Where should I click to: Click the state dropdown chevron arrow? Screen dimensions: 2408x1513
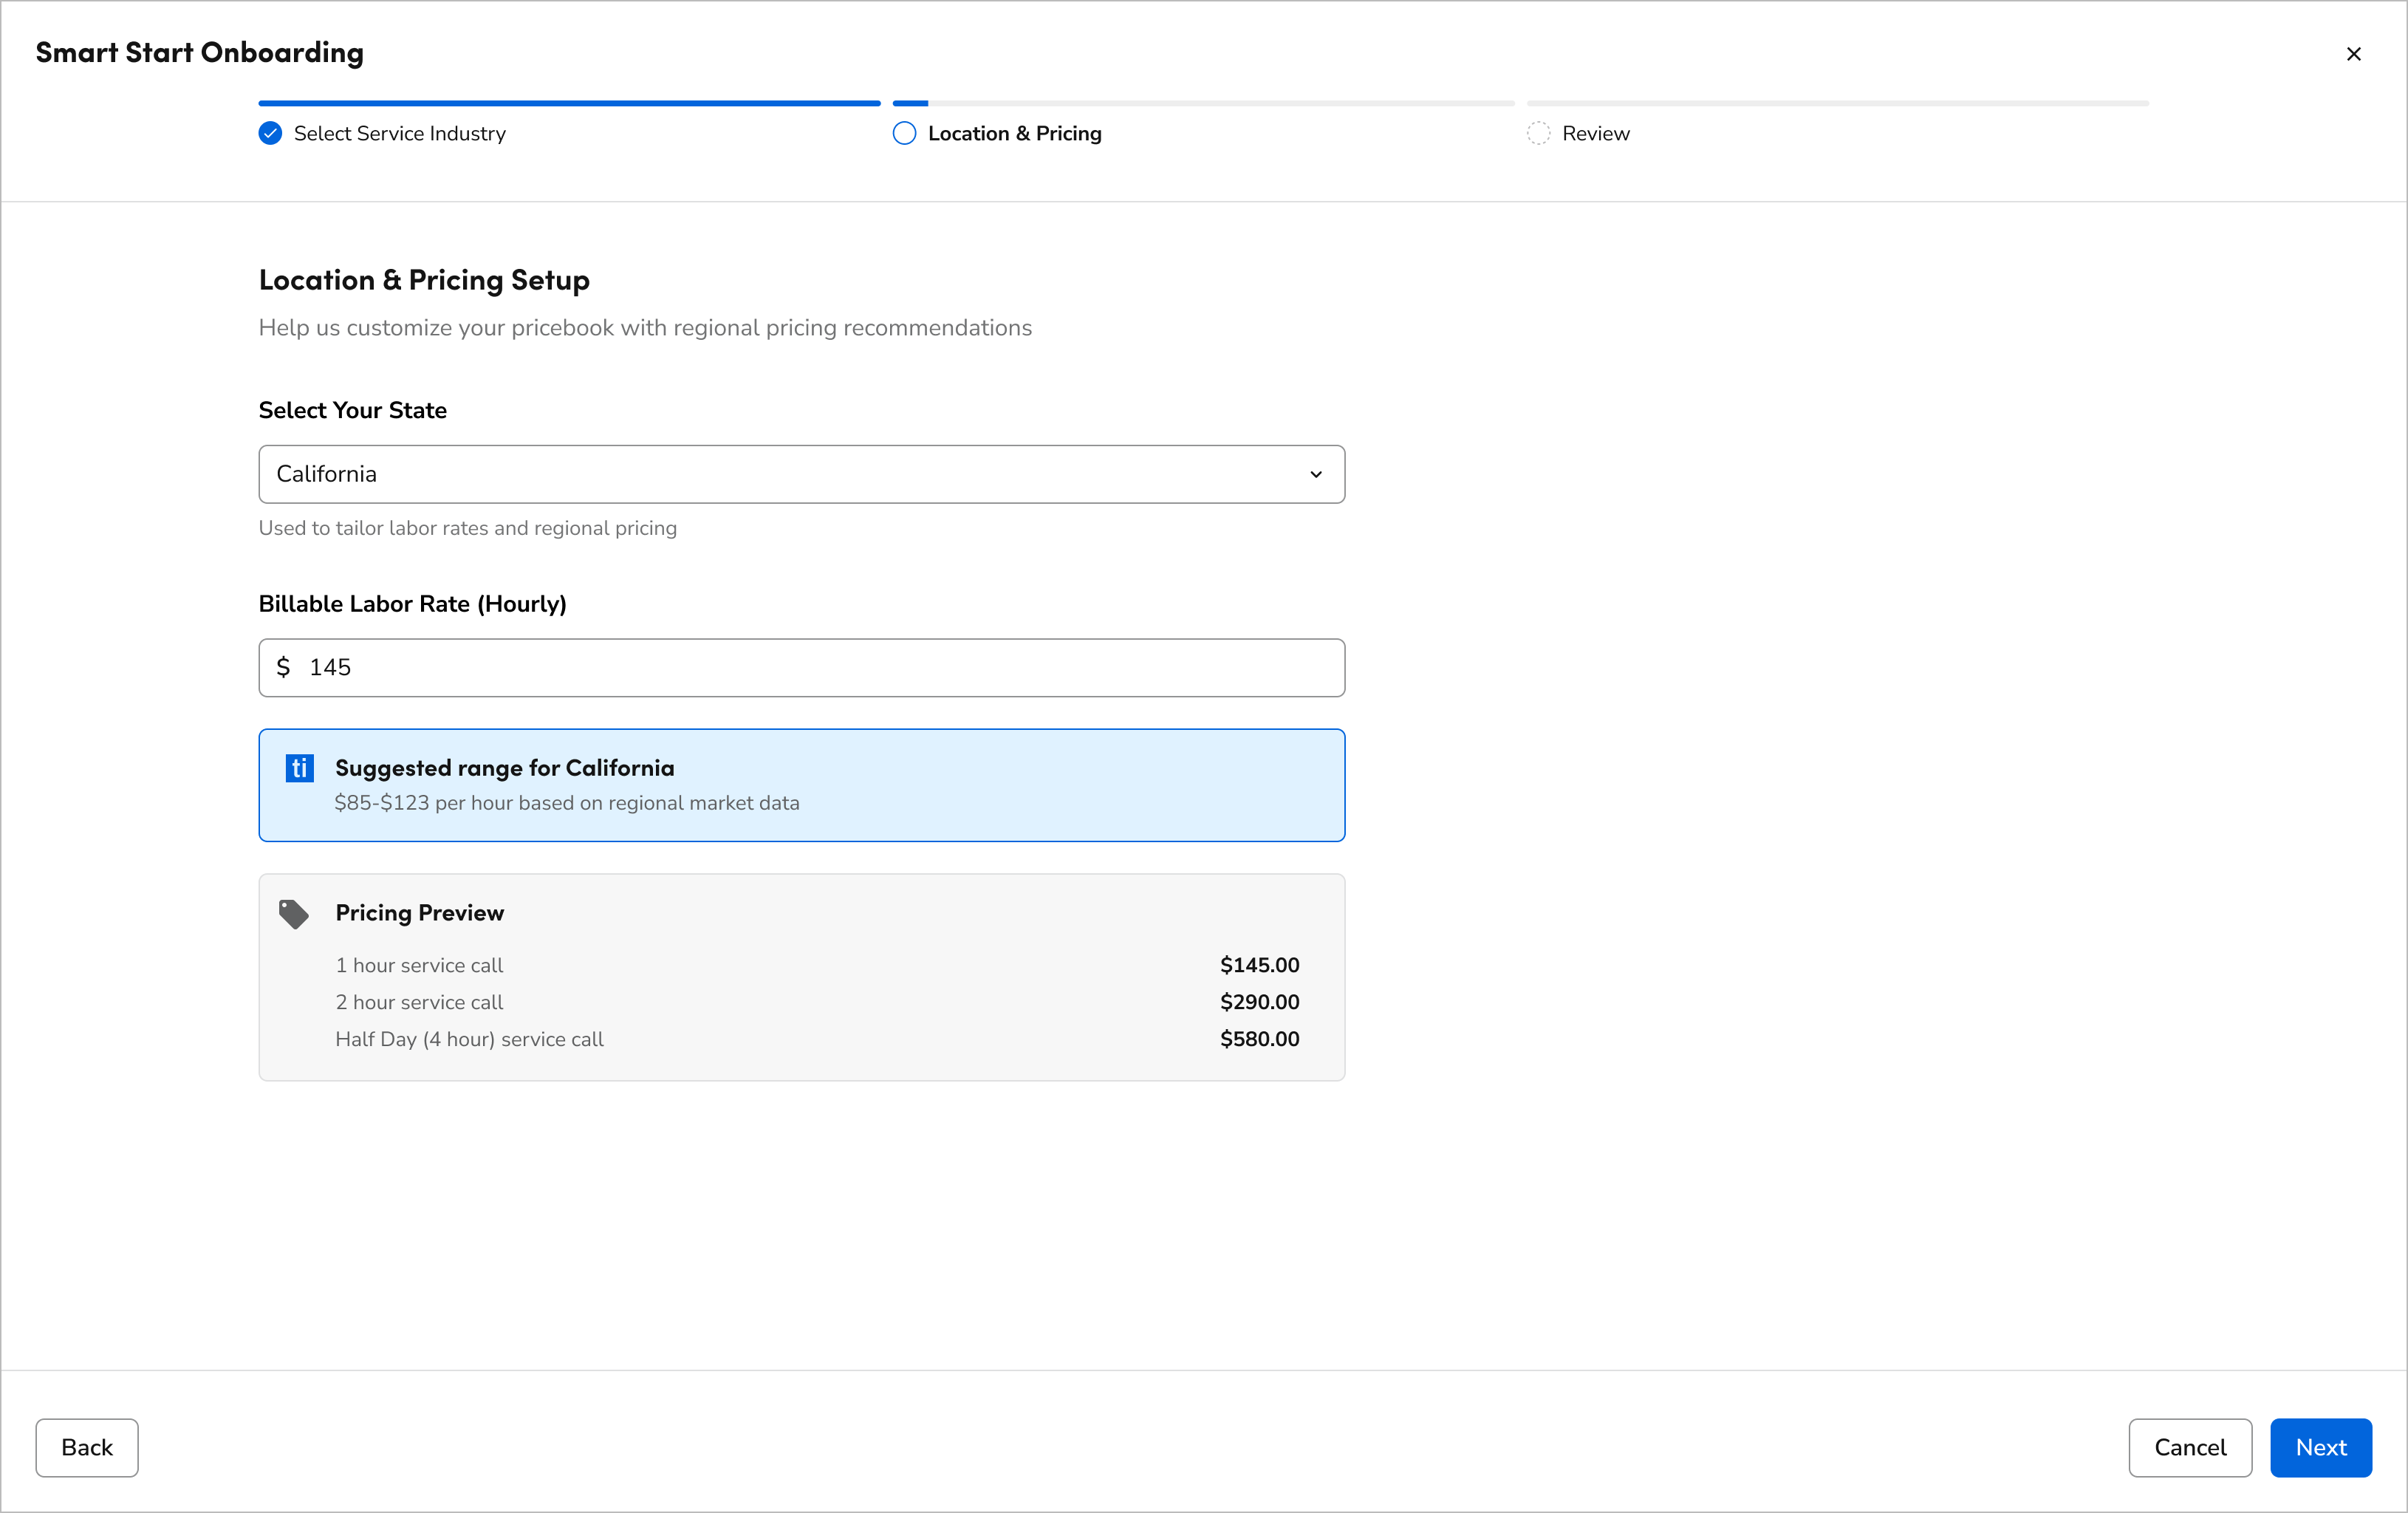tap(1316, 474)
